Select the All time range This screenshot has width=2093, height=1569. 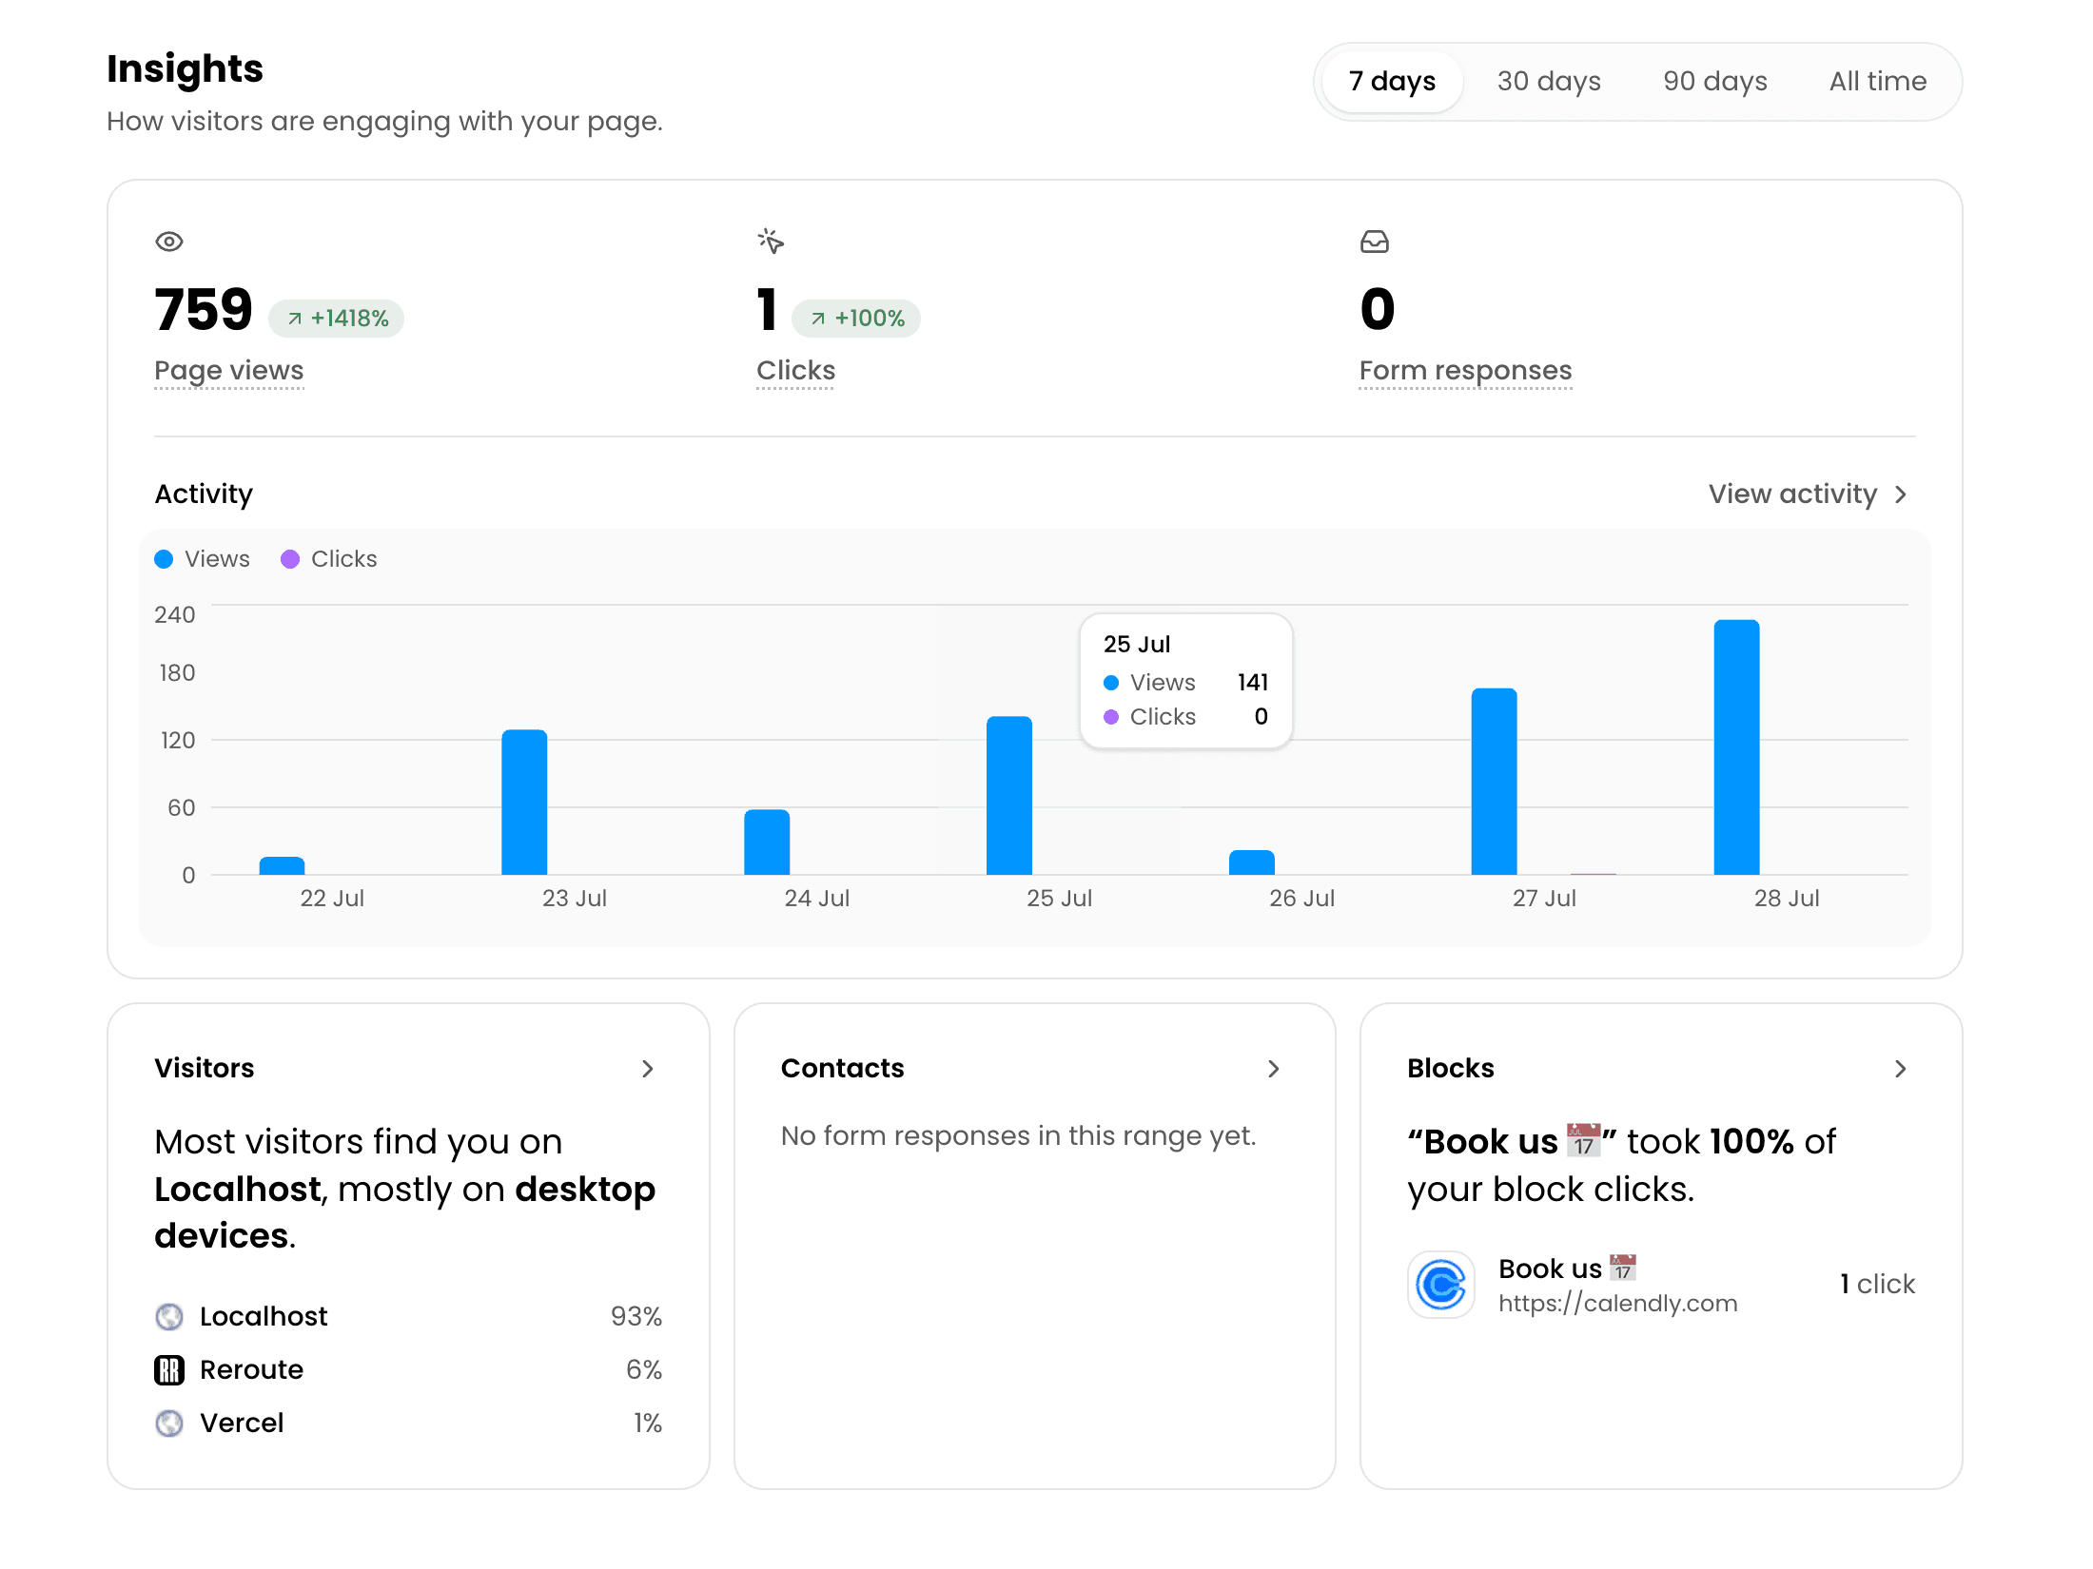1878,82
